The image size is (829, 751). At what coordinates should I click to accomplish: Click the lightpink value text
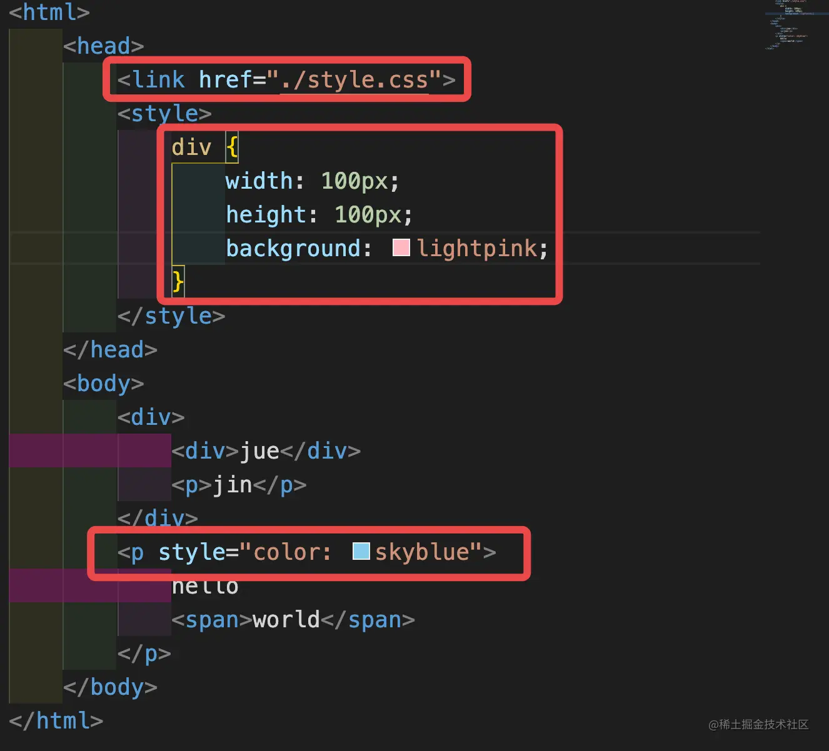[476, 249]
